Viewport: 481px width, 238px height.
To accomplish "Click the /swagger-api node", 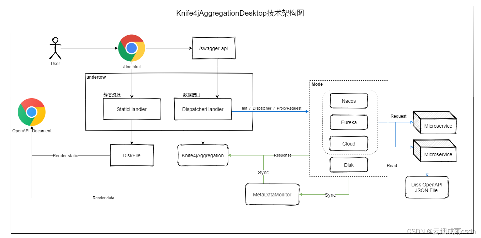I will (213, 48).
